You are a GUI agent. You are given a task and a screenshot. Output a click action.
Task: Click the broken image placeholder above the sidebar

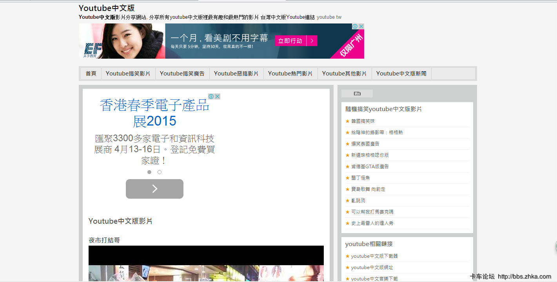pyautogui.click(x=357, y=93)
